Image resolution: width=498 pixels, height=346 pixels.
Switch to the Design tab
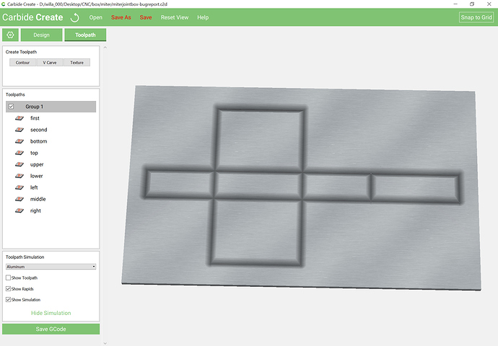click(42, 35)
